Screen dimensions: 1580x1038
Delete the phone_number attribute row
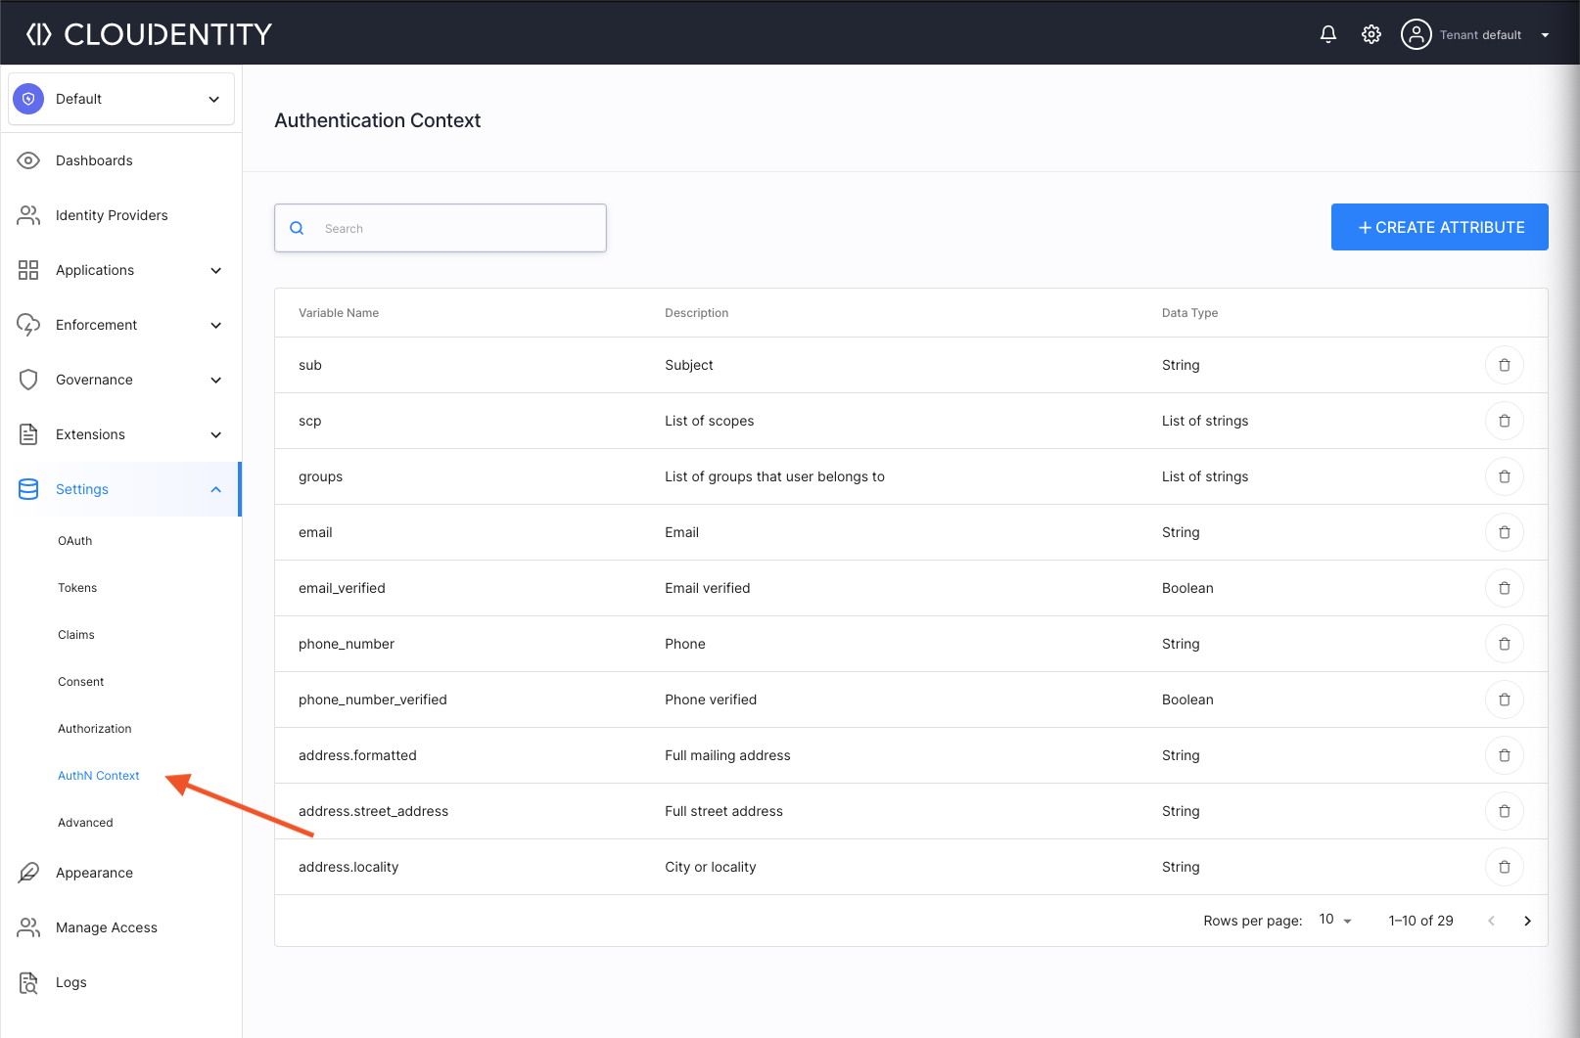(1505, 644)
